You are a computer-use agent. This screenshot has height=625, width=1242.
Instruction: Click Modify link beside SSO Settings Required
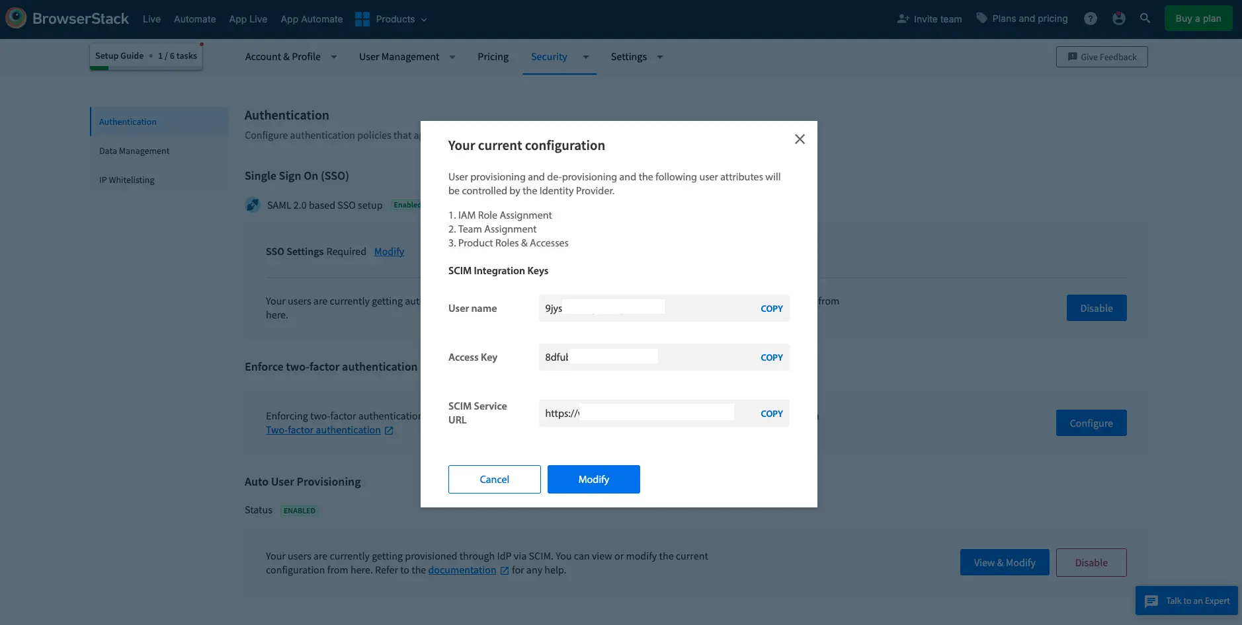tap(389, 252)
